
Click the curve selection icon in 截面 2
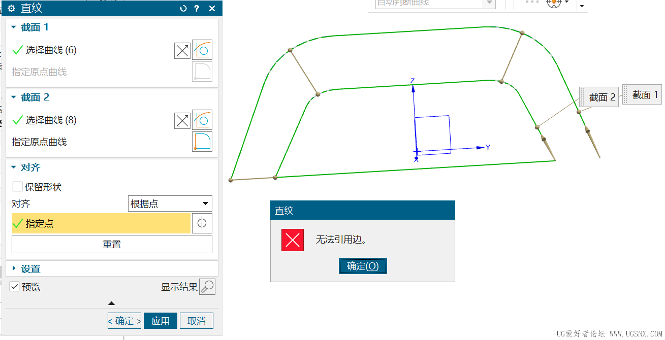[202, 120]
